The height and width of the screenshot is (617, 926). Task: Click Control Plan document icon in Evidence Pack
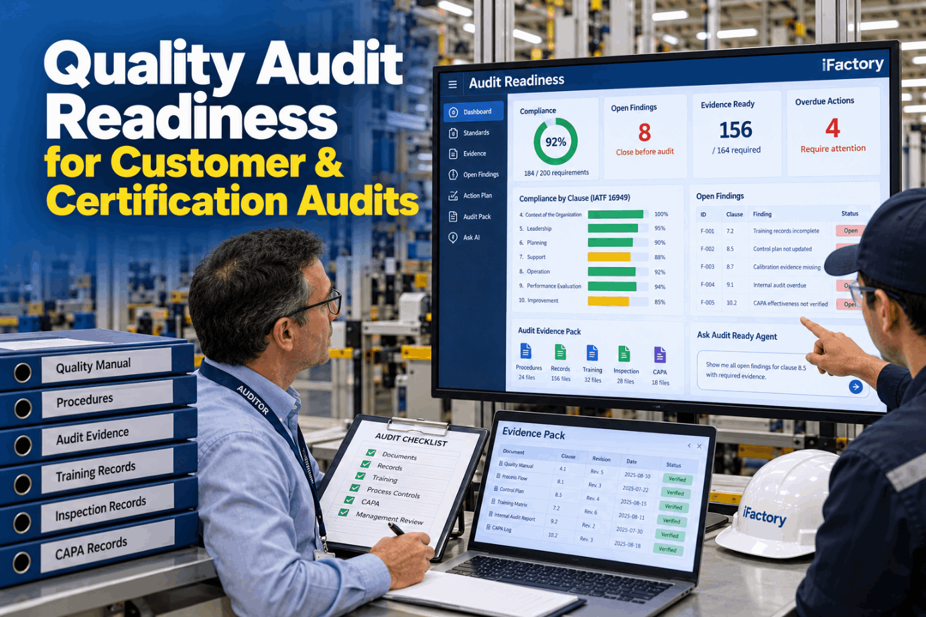(496, 489)
